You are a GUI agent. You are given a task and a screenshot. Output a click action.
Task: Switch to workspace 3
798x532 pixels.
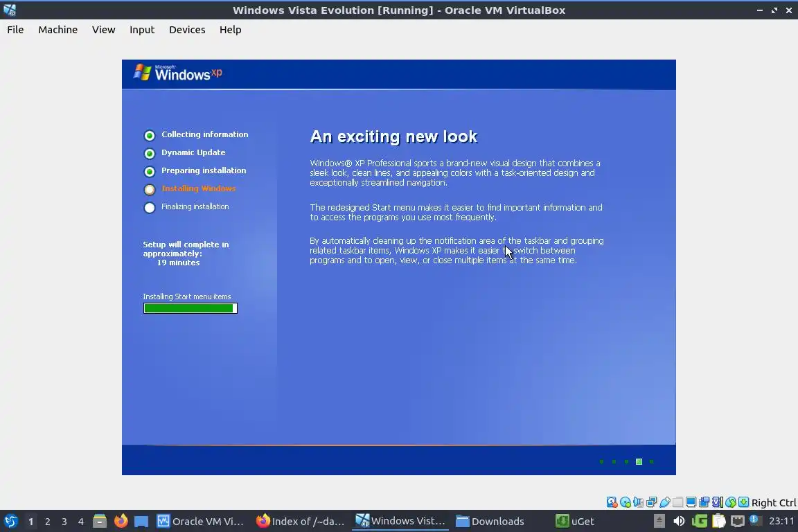[64, 522]
